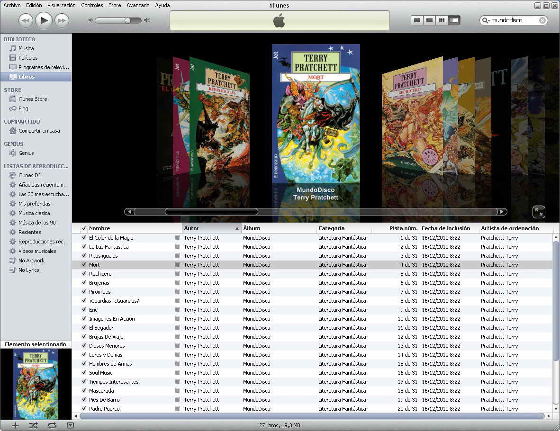
Task: Toggle repeat mode
Action: (52, 425)
